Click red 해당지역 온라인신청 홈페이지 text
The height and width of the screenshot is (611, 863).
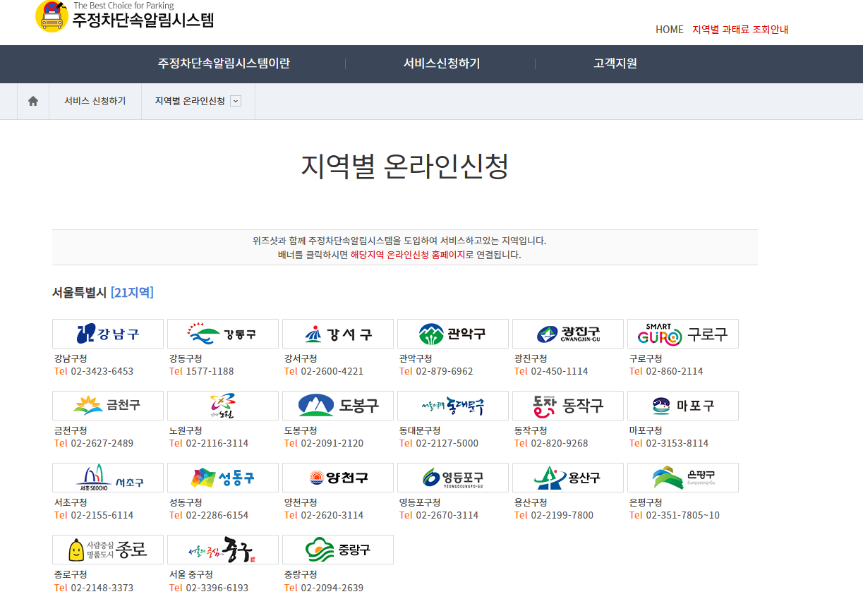(x=408, y=255)
